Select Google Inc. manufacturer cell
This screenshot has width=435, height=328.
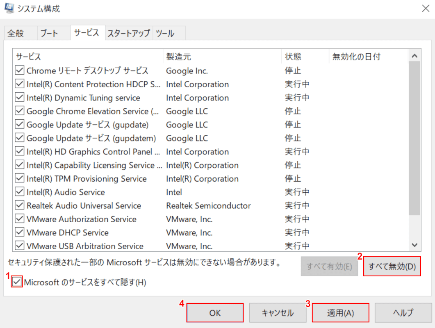pos(187,71)
